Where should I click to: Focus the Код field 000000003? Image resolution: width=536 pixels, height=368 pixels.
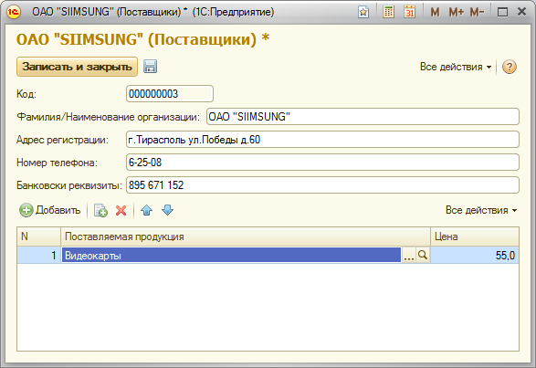[170, 94]
